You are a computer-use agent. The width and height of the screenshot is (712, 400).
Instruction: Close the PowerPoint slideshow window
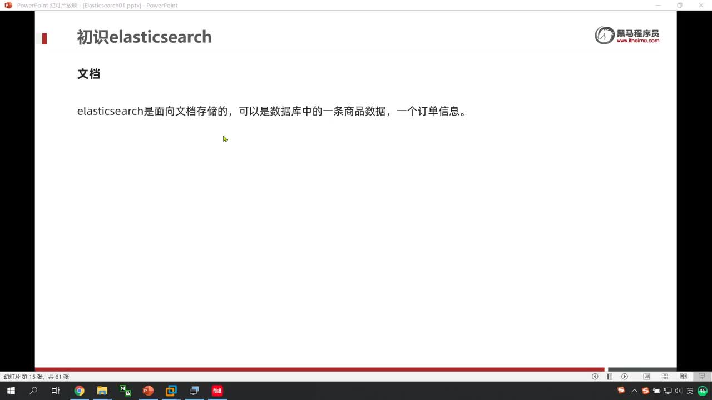tap(701, 5)
